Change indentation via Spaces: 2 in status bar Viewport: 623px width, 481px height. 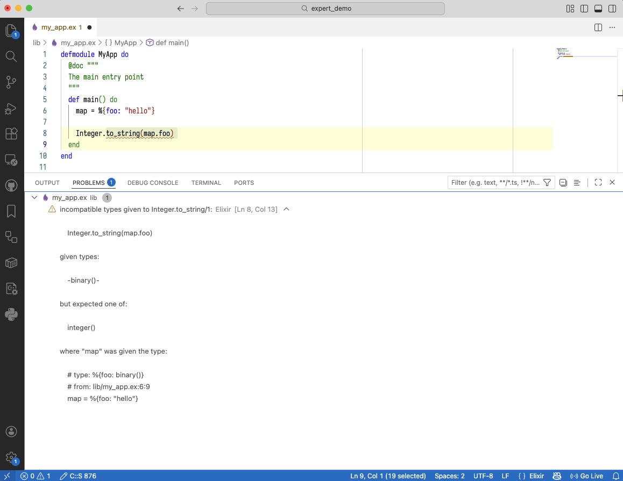[x=449, y=476]
